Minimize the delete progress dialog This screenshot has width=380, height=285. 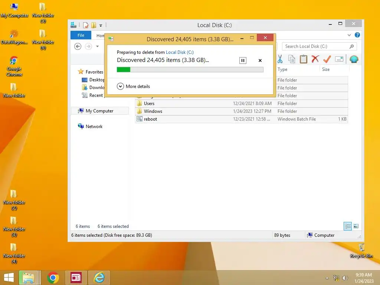coord(242,38)
